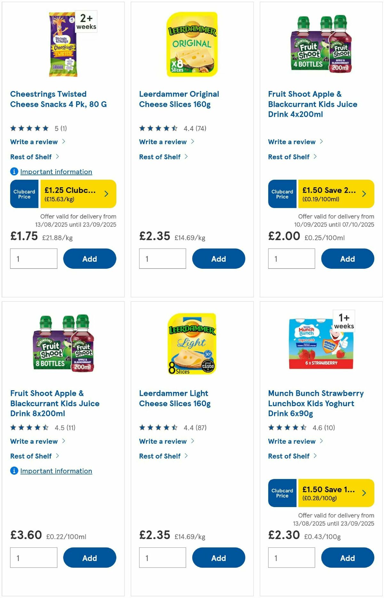Click quantity field for Fruit Shoot 8x200ml

pyautogui.click(x=33, y=558)
